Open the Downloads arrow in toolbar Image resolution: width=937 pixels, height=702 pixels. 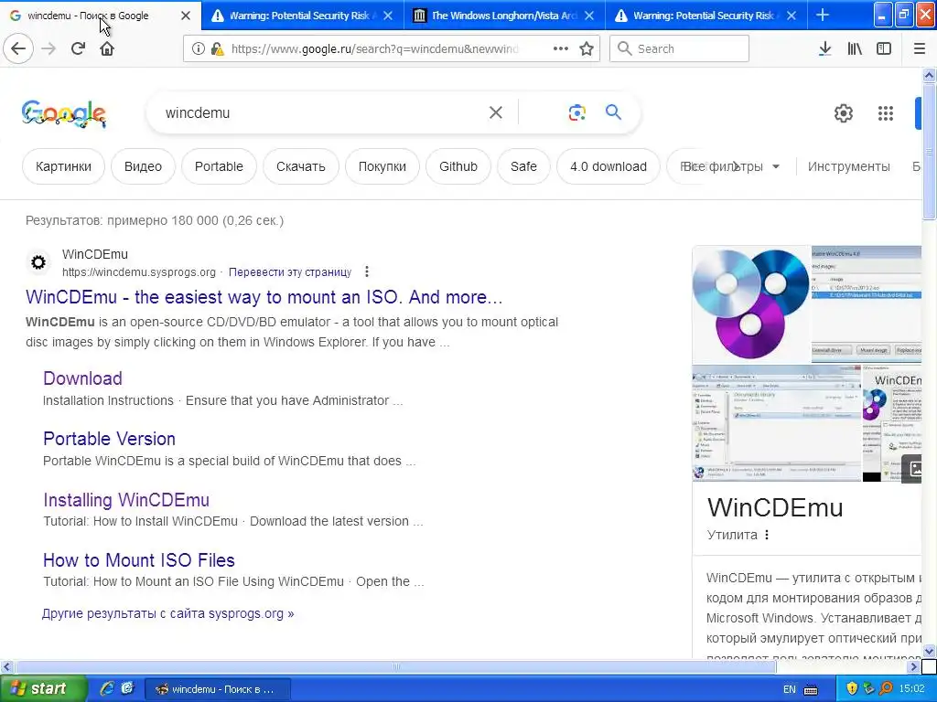pos(824,48)
